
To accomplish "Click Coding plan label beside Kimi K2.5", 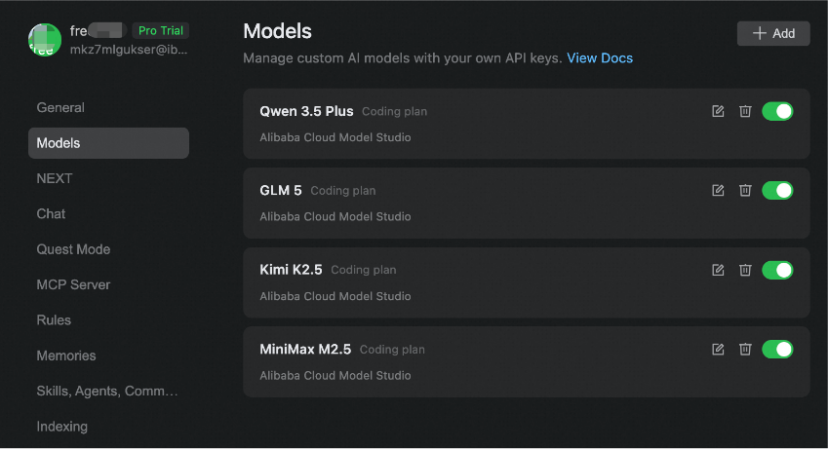I will click(364, 270).
